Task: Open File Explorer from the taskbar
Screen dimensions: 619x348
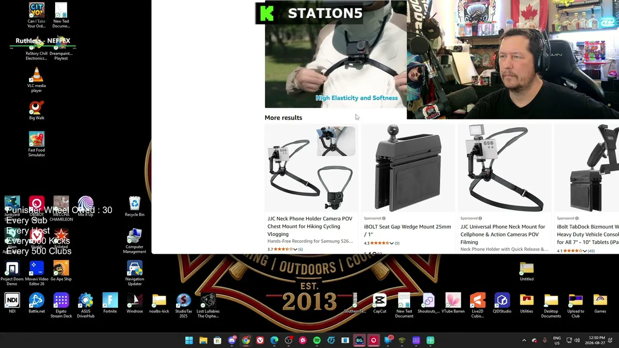Action: tap(203, 340)
